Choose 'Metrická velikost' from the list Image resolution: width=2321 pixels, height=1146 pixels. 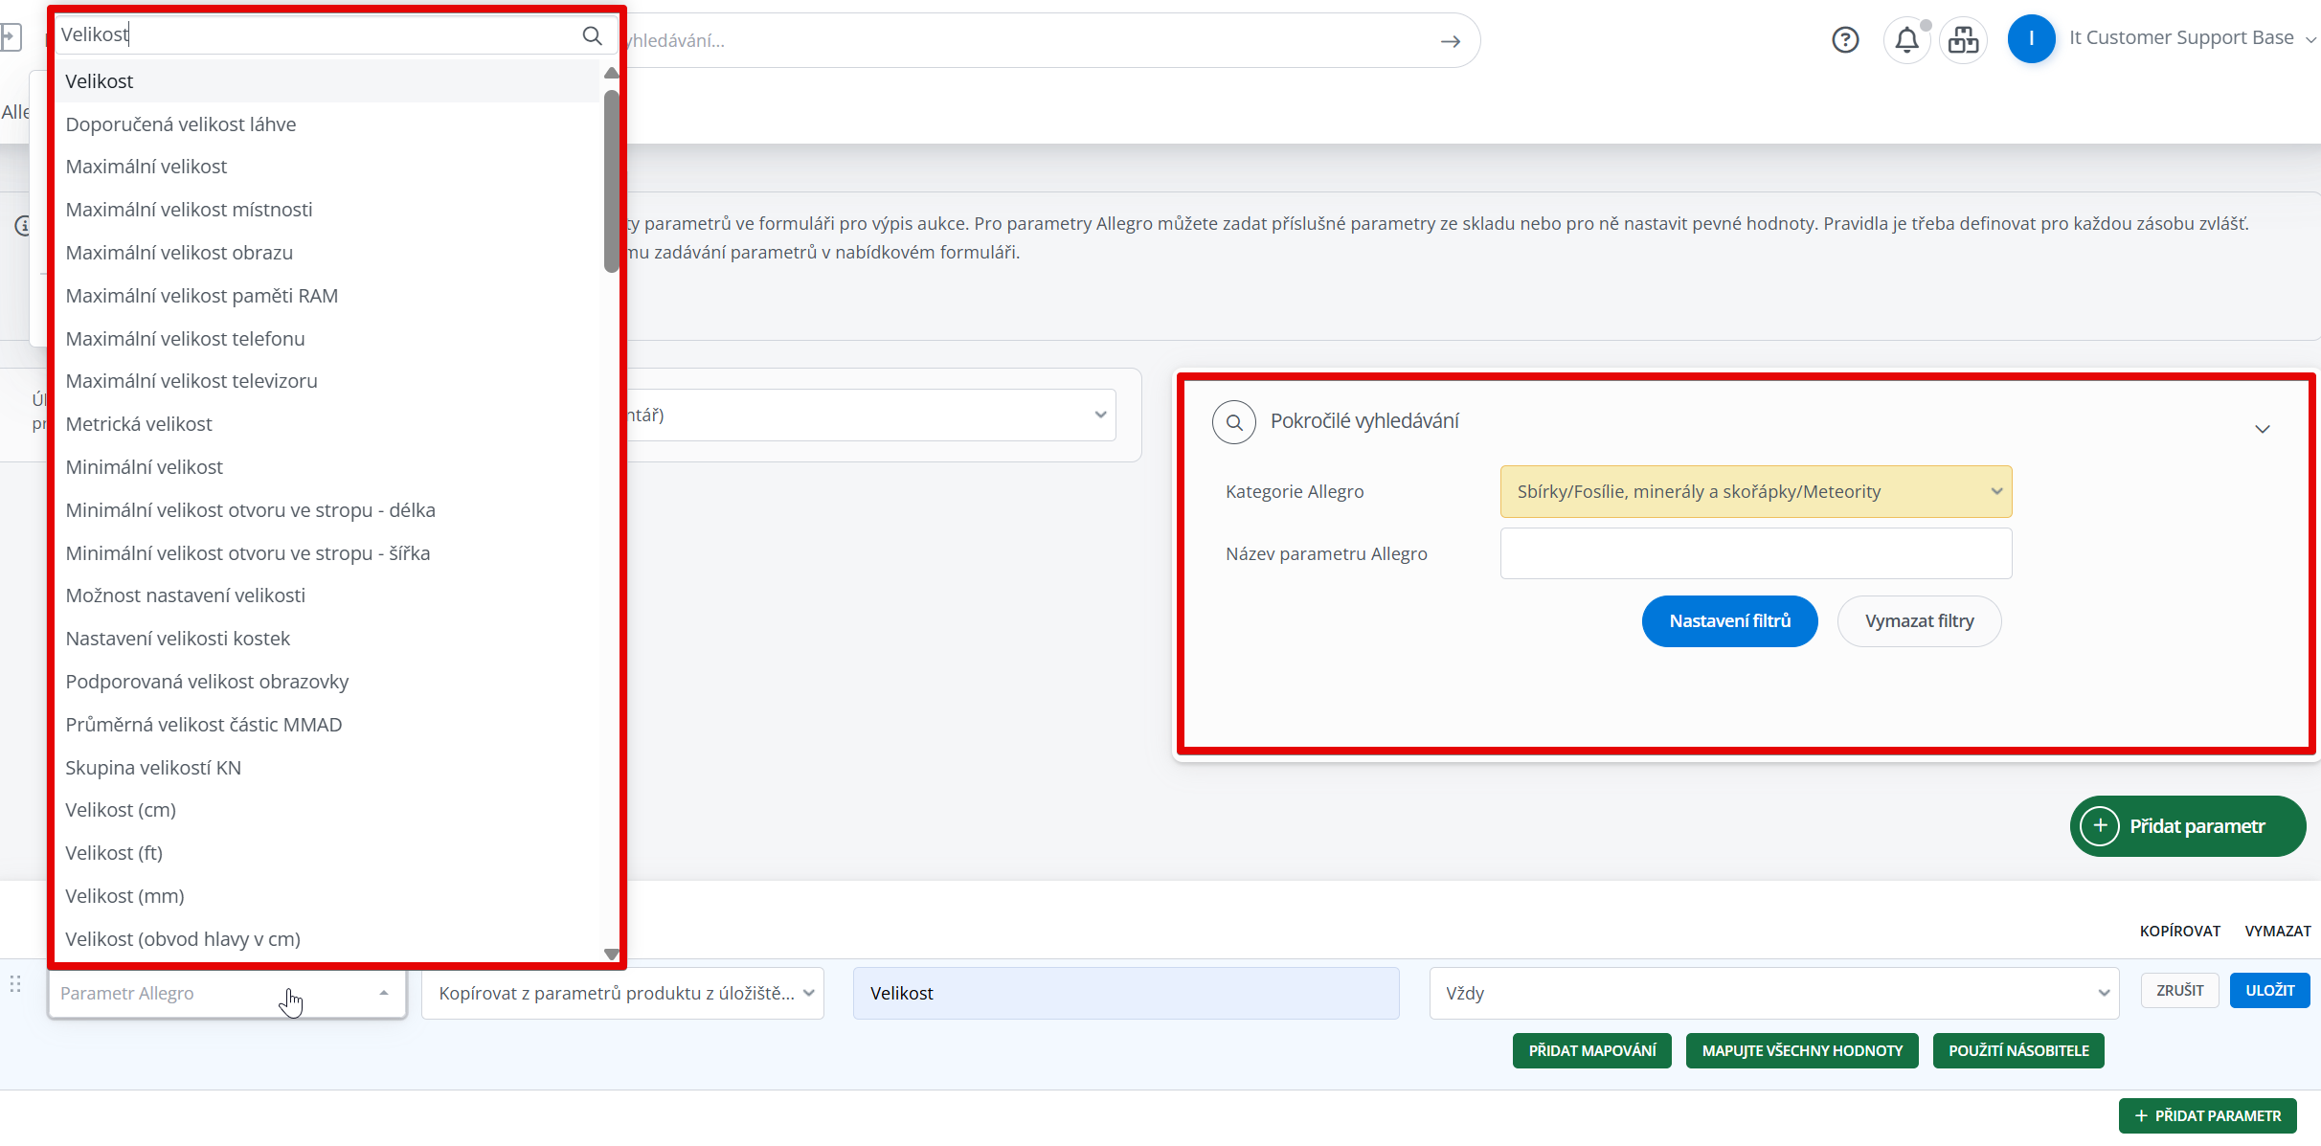pos(327,424)
